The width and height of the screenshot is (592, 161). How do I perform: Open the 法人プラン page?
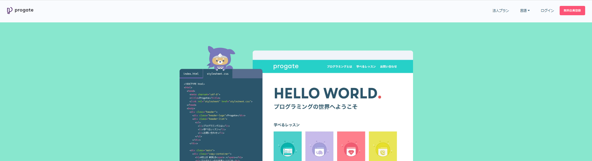(500, 11)
